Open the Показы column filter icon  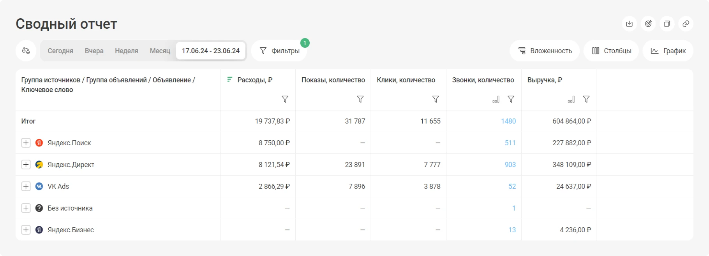click(x=360, y=99)
